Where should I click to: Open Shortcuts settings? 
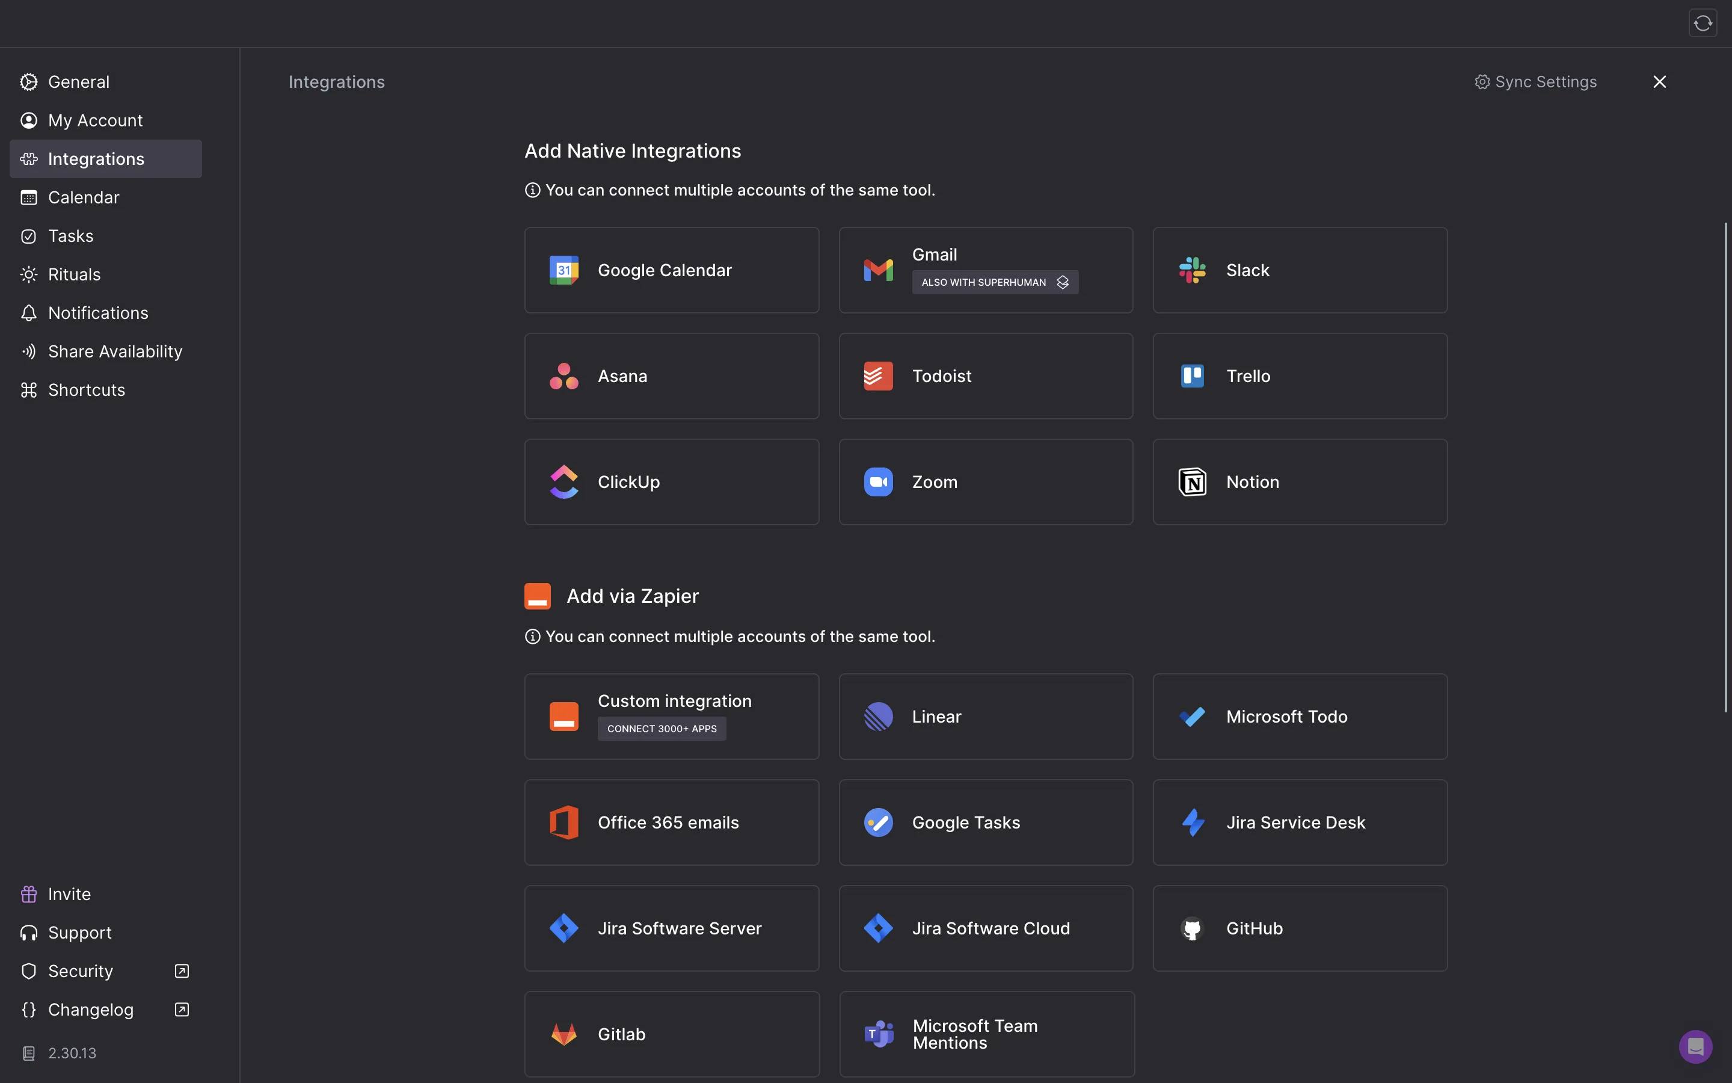pos(106,390)
